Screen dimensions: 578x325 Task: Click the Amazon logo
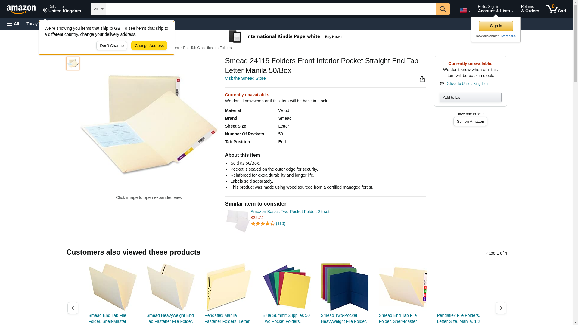pos(21,9)
